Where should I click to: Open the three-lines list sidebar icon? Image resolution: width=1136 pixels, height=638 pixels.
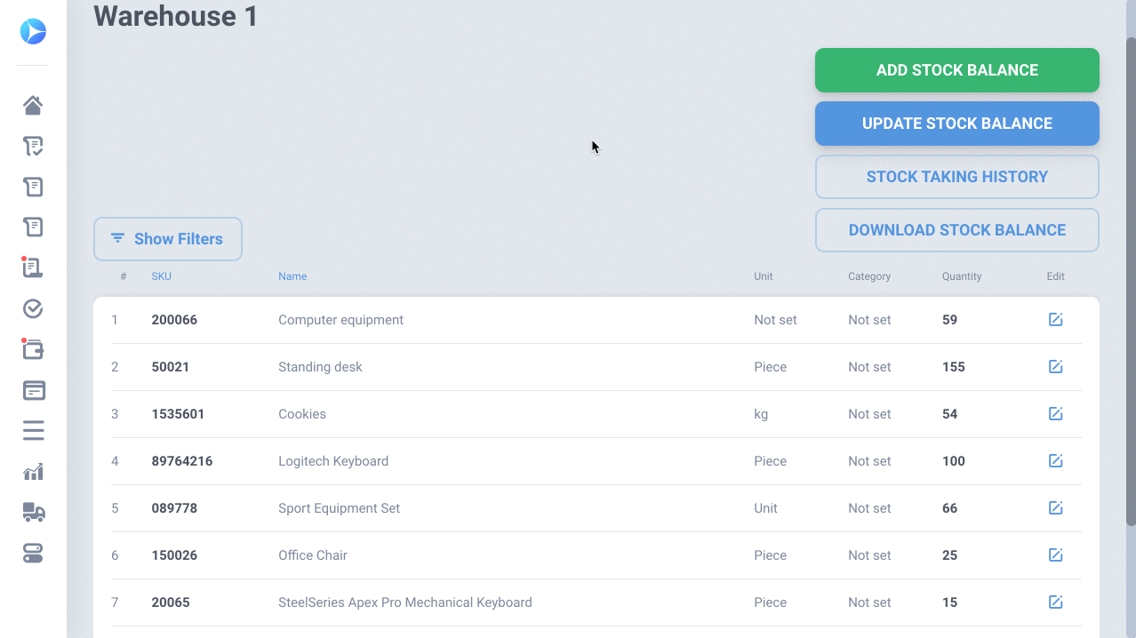pyautogui.click(x=33, y=431)
